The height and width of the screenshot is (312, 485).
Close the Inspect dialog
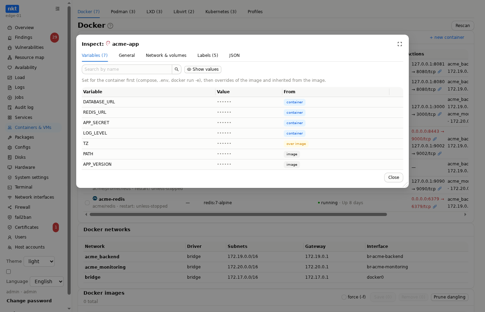click(x=394, y=177)
